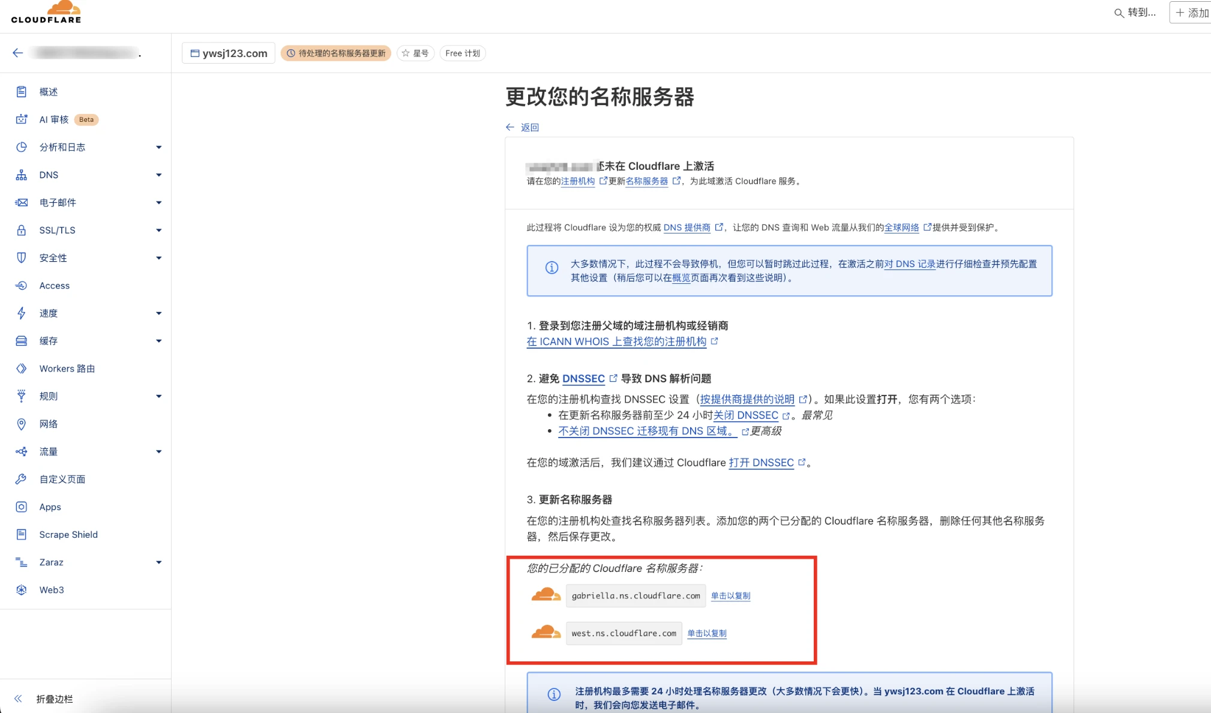Click the 网络 location pin icon
This screenshot has width=1211, height=713.
pos(22,424)
